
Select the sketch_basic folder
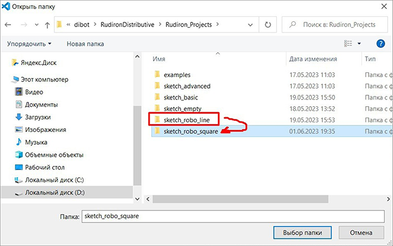[181, 97]
